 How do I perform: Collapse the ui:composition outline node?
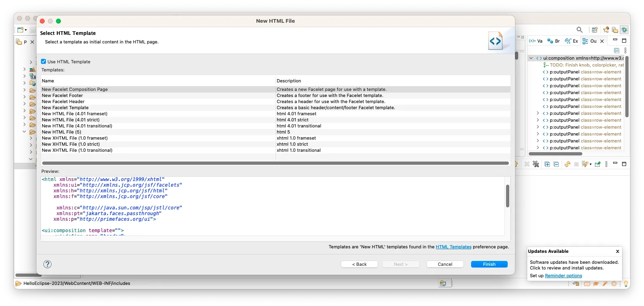click(x=531, y=58)
